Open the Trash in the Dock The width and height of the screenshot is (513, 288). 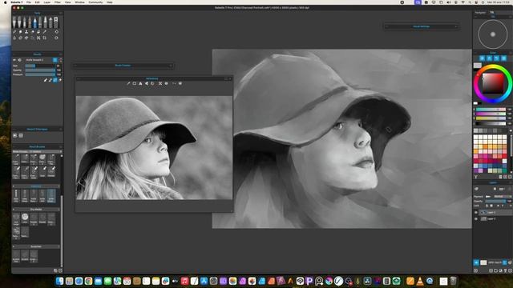tap(453, 281)
